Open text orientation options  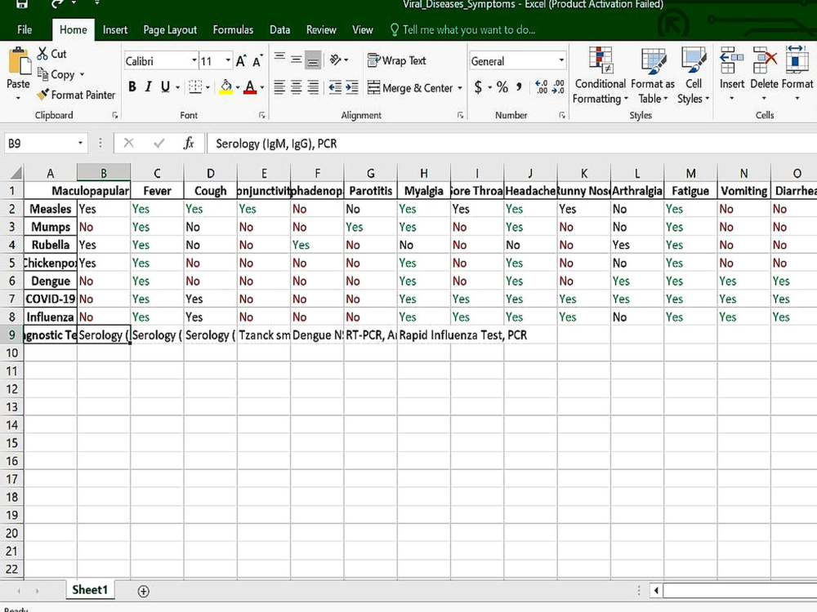[x=339, y=60]
